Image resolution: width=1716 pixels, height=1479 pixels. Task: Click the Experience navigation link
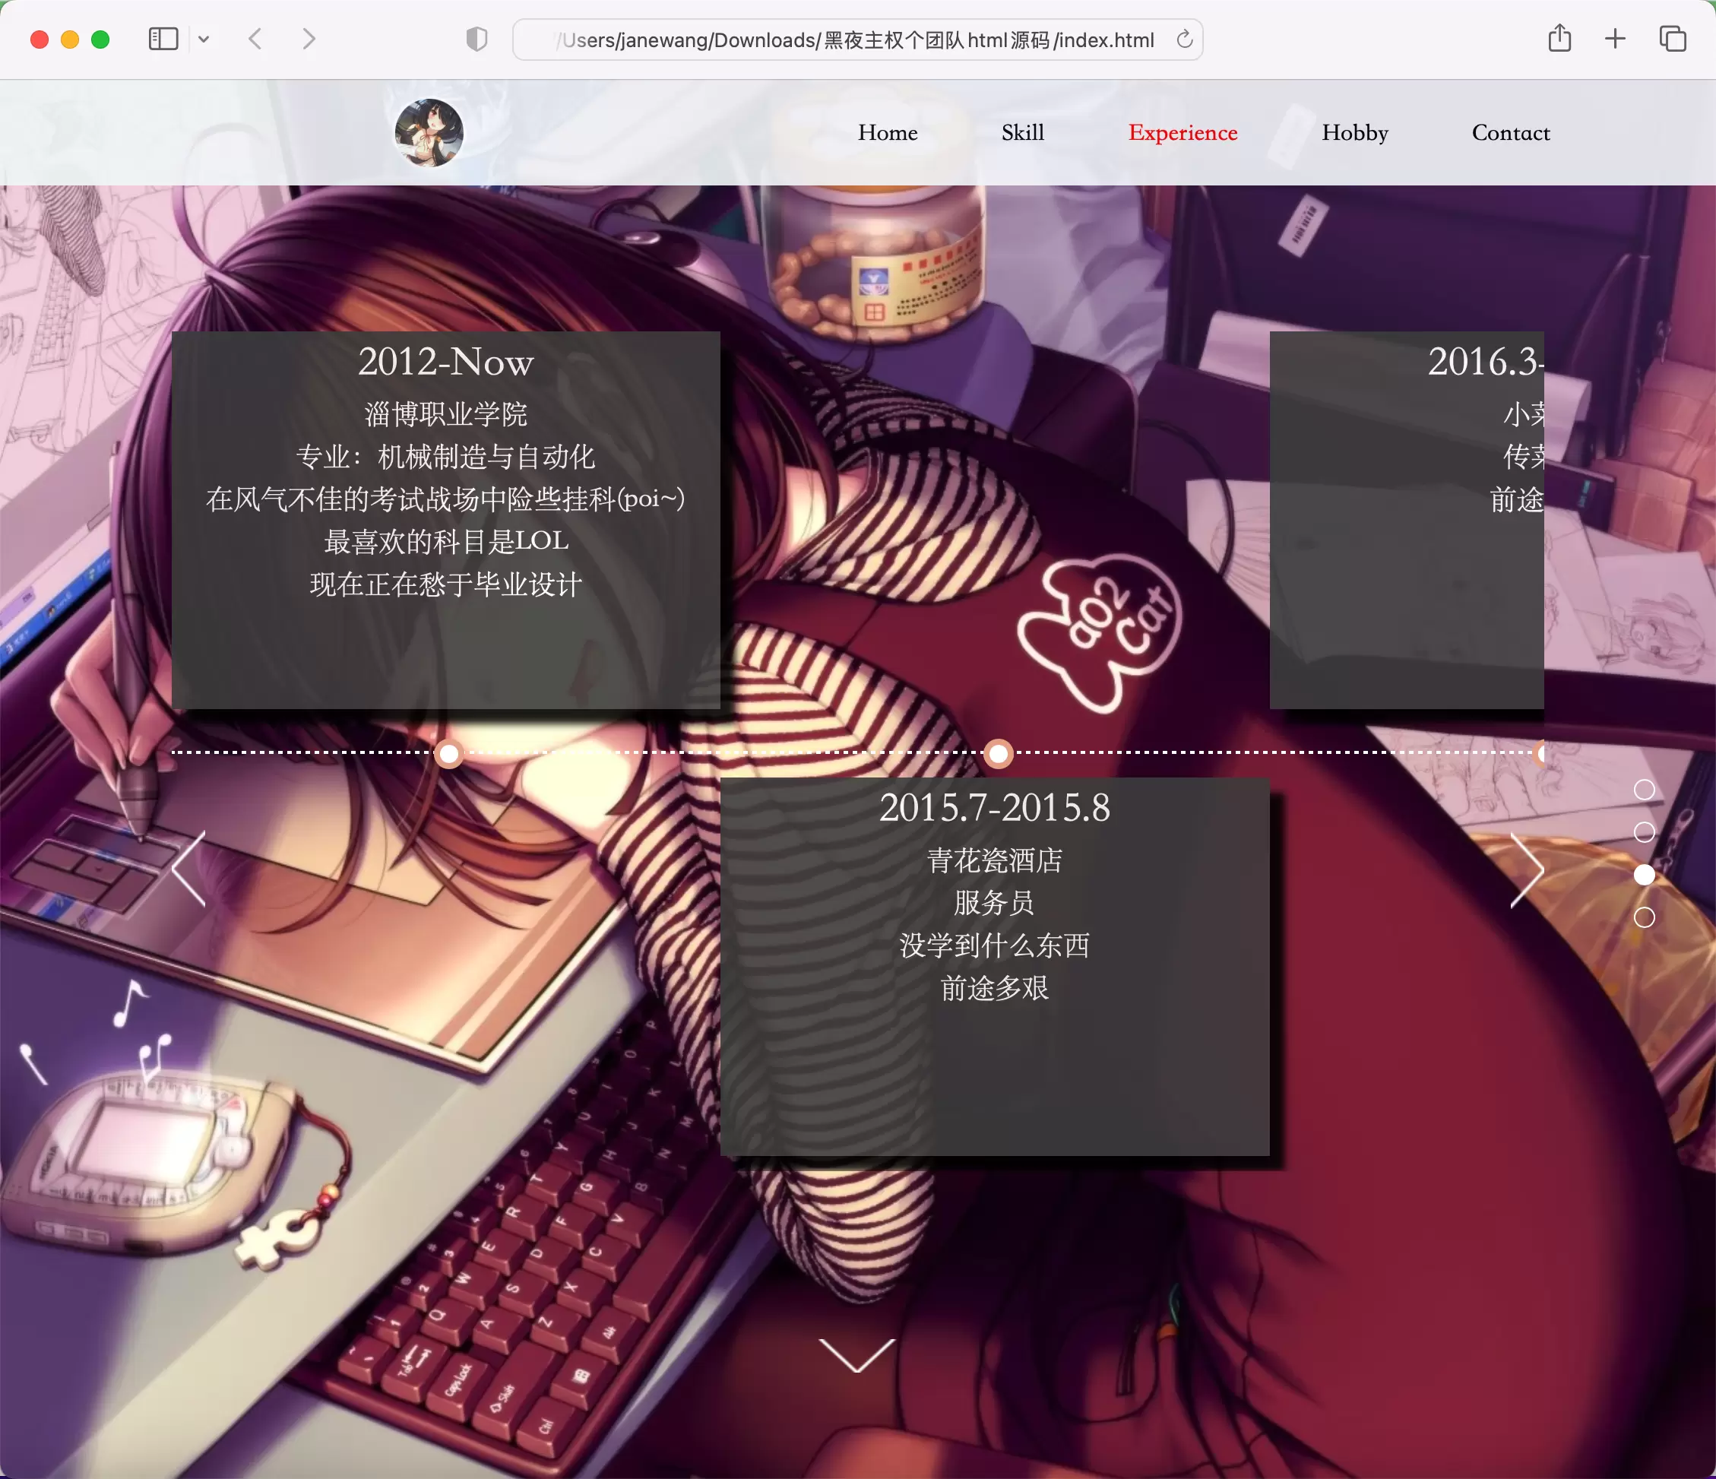[x=1182, y=131]
